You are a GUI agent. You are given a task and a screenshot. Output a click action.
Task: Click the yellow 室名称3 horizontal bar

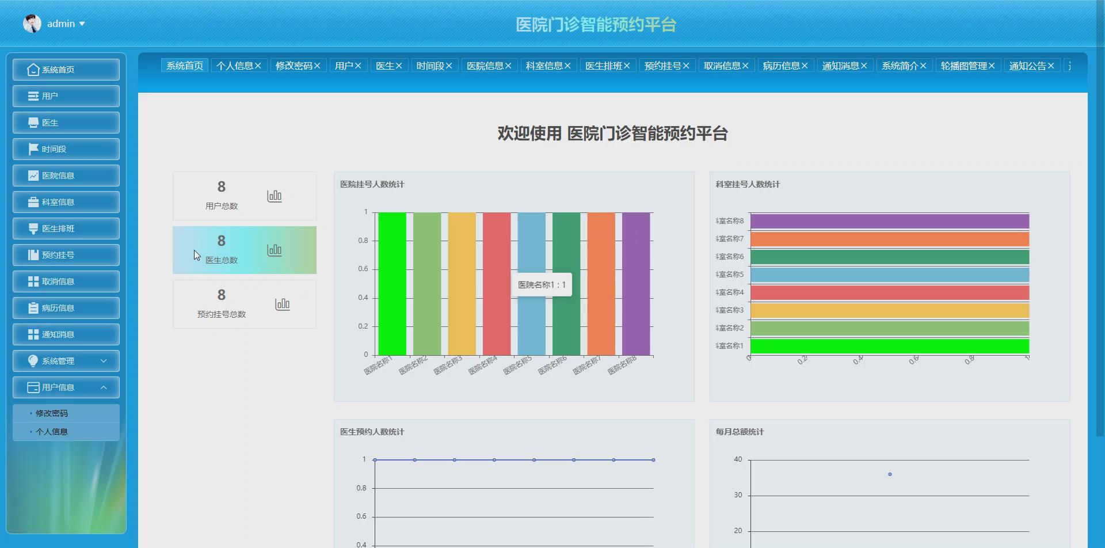[x=890, y=310]
